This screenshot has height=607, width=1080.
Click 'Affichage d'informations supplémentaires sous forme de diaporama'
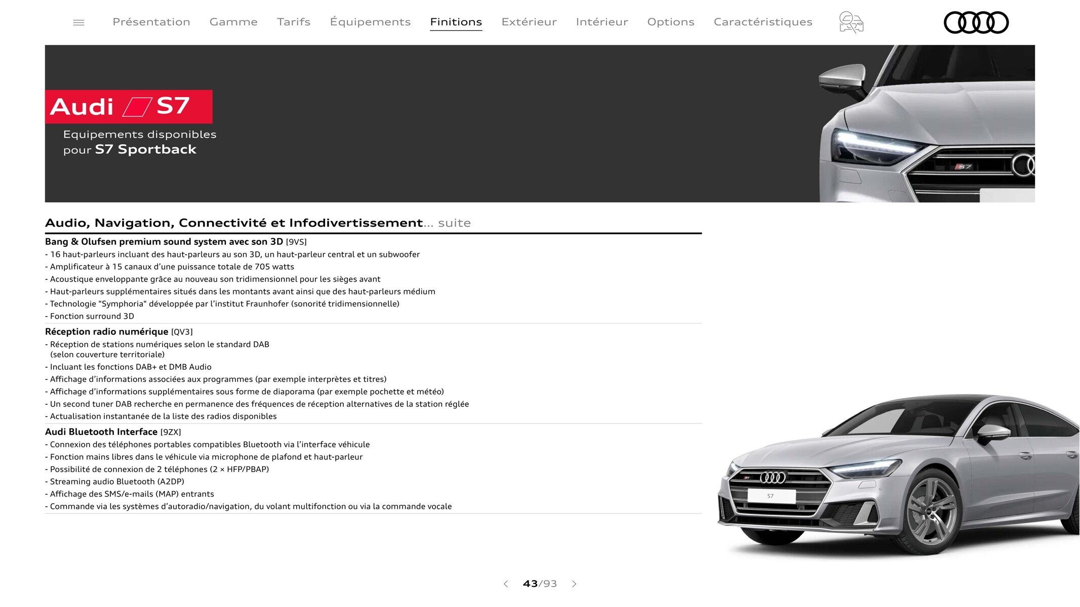[245, 392]
